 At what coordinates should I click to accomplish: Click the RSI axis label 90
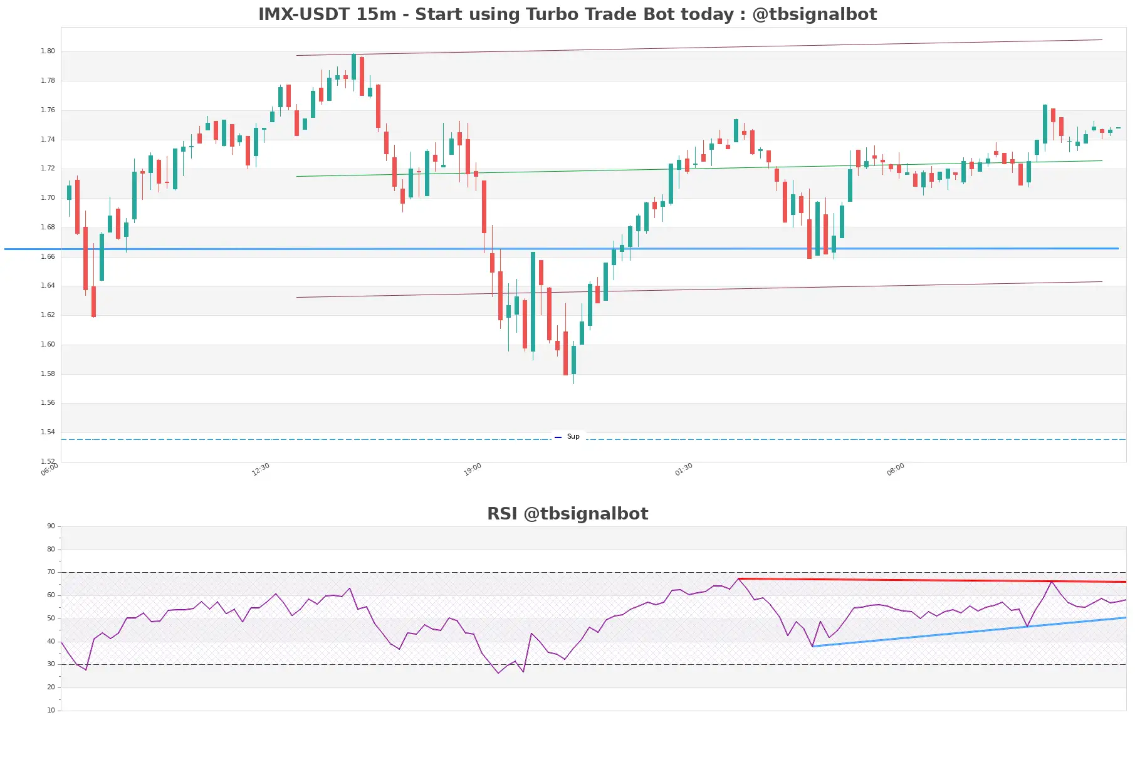tap(51, 526)
